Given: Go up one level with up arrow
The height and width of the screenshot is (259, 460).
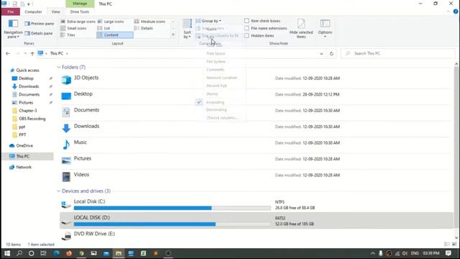Looking at the screenshot, I should pos(32,53).
